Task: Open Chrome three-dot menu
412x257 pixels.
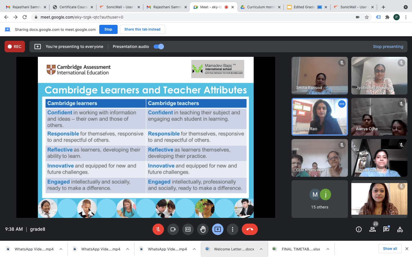Action: 406,17
